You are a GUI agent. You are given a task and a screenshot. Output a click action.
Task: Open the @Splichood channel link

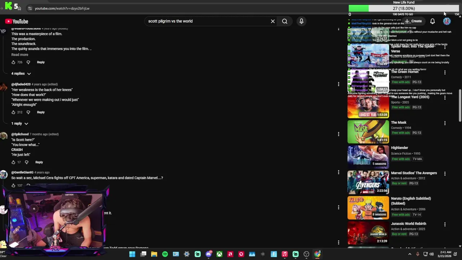[20, 134]
